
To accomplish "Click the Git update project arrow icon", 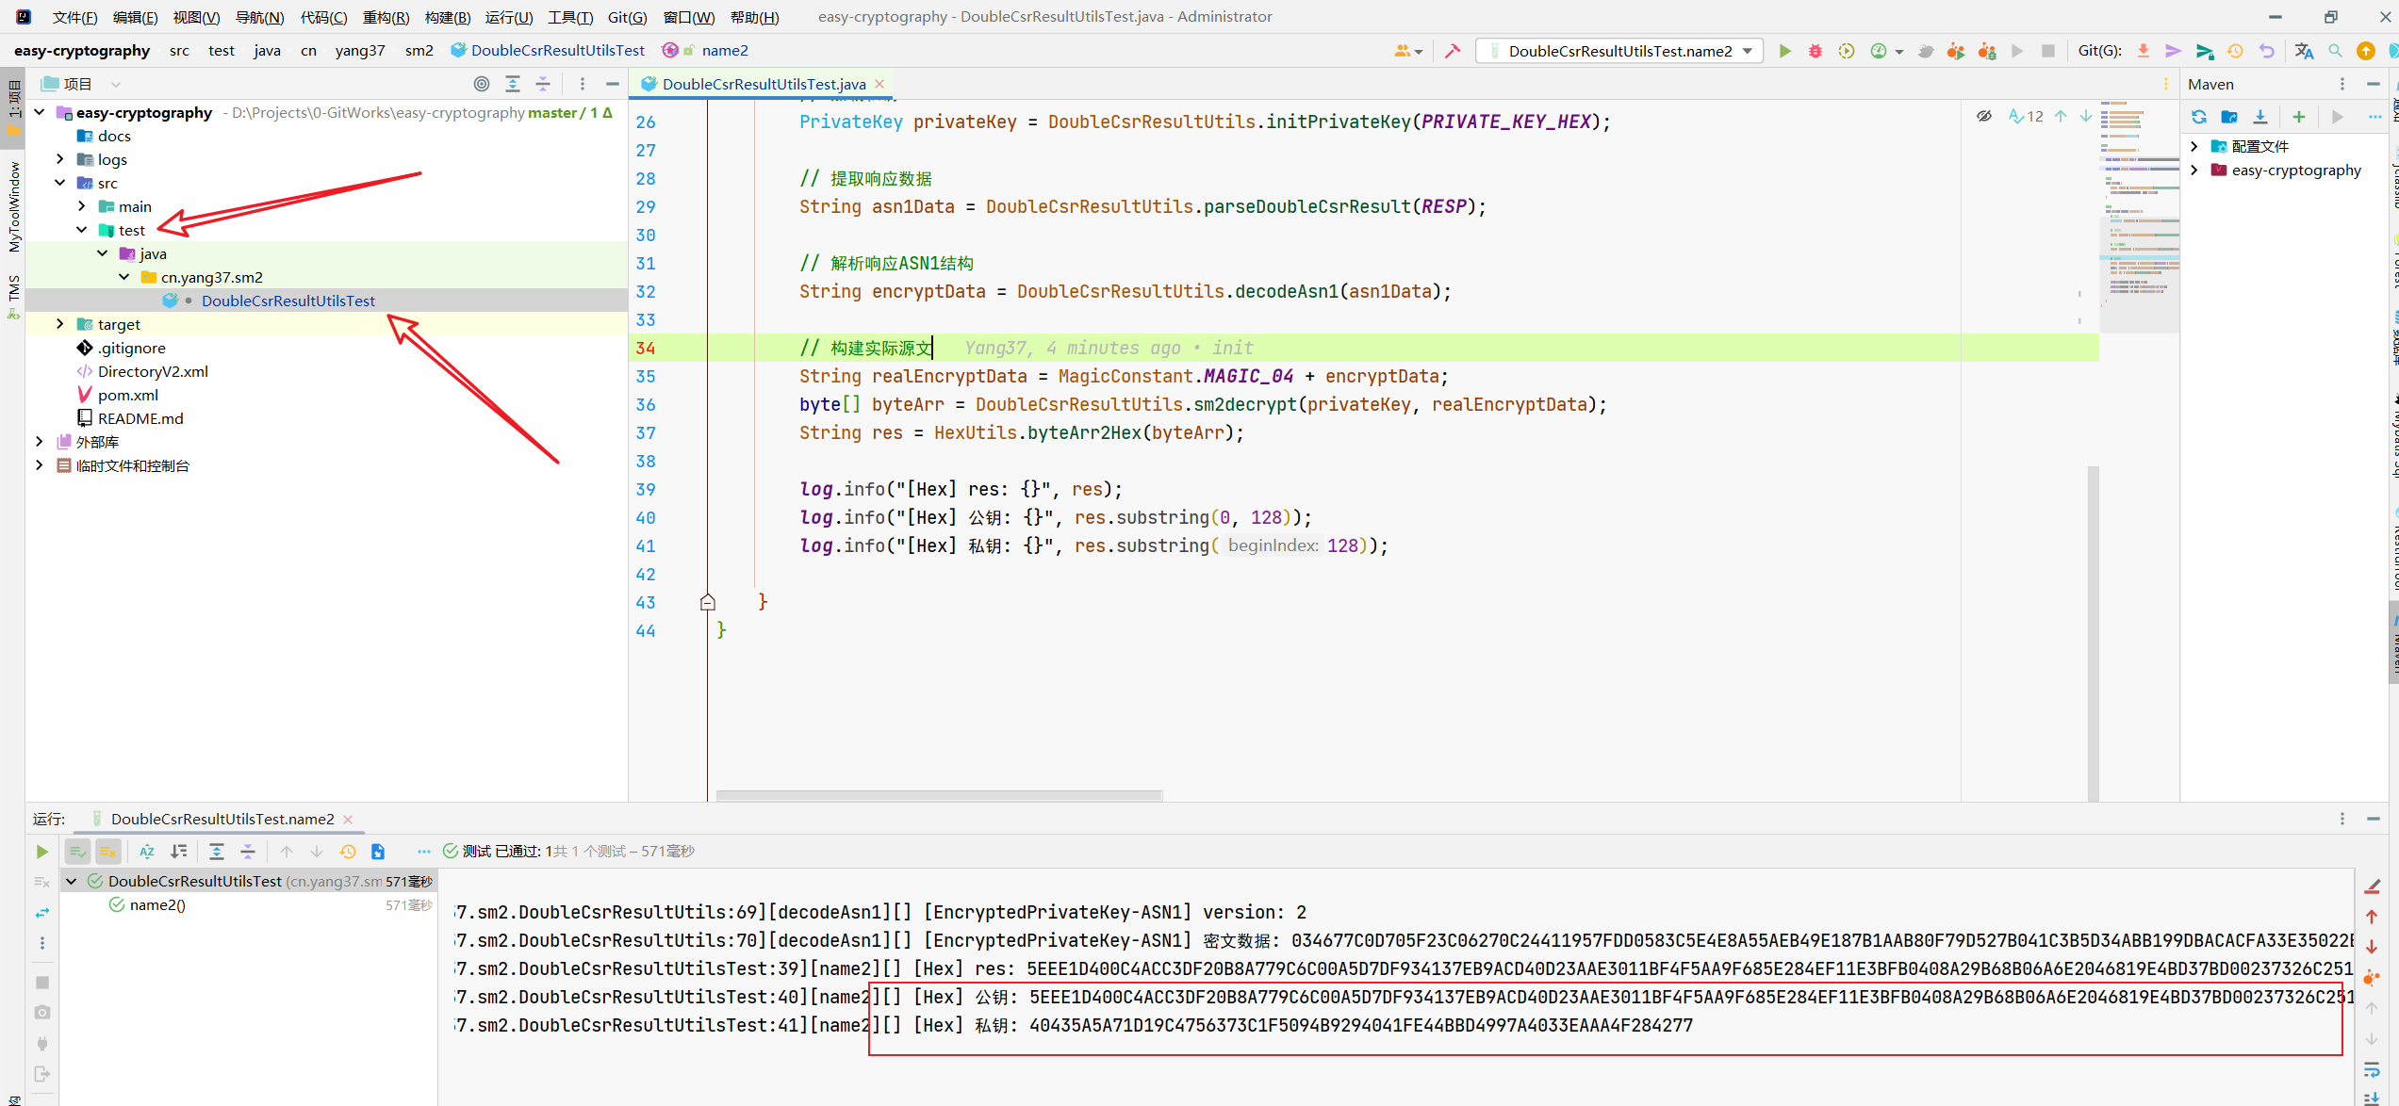I will point(2144,51).
